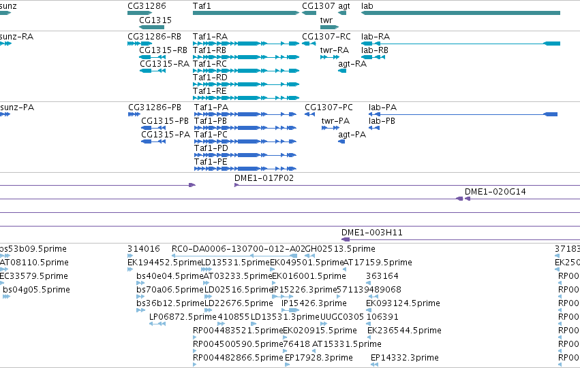Click the CG1315-PA protein label
The image size is (580, 368).
pos(166,135)
